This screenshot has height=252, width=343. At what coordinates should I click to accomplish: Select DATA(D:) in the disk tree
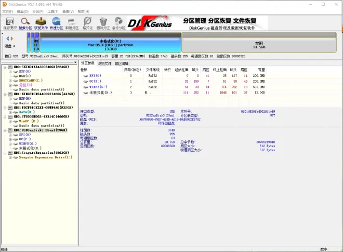[27, 112]
